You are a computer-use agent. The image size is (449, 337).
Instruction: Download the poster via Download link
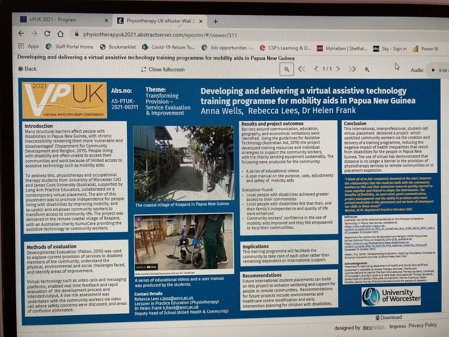(x=388, y=318)
